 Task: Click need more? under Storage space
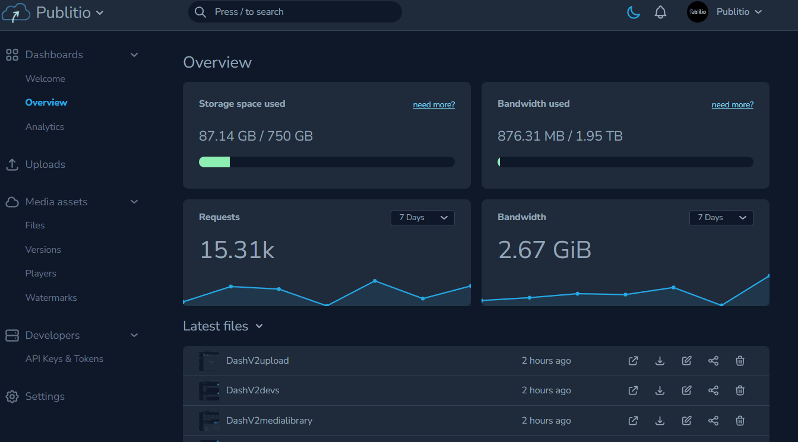[434, 104]
